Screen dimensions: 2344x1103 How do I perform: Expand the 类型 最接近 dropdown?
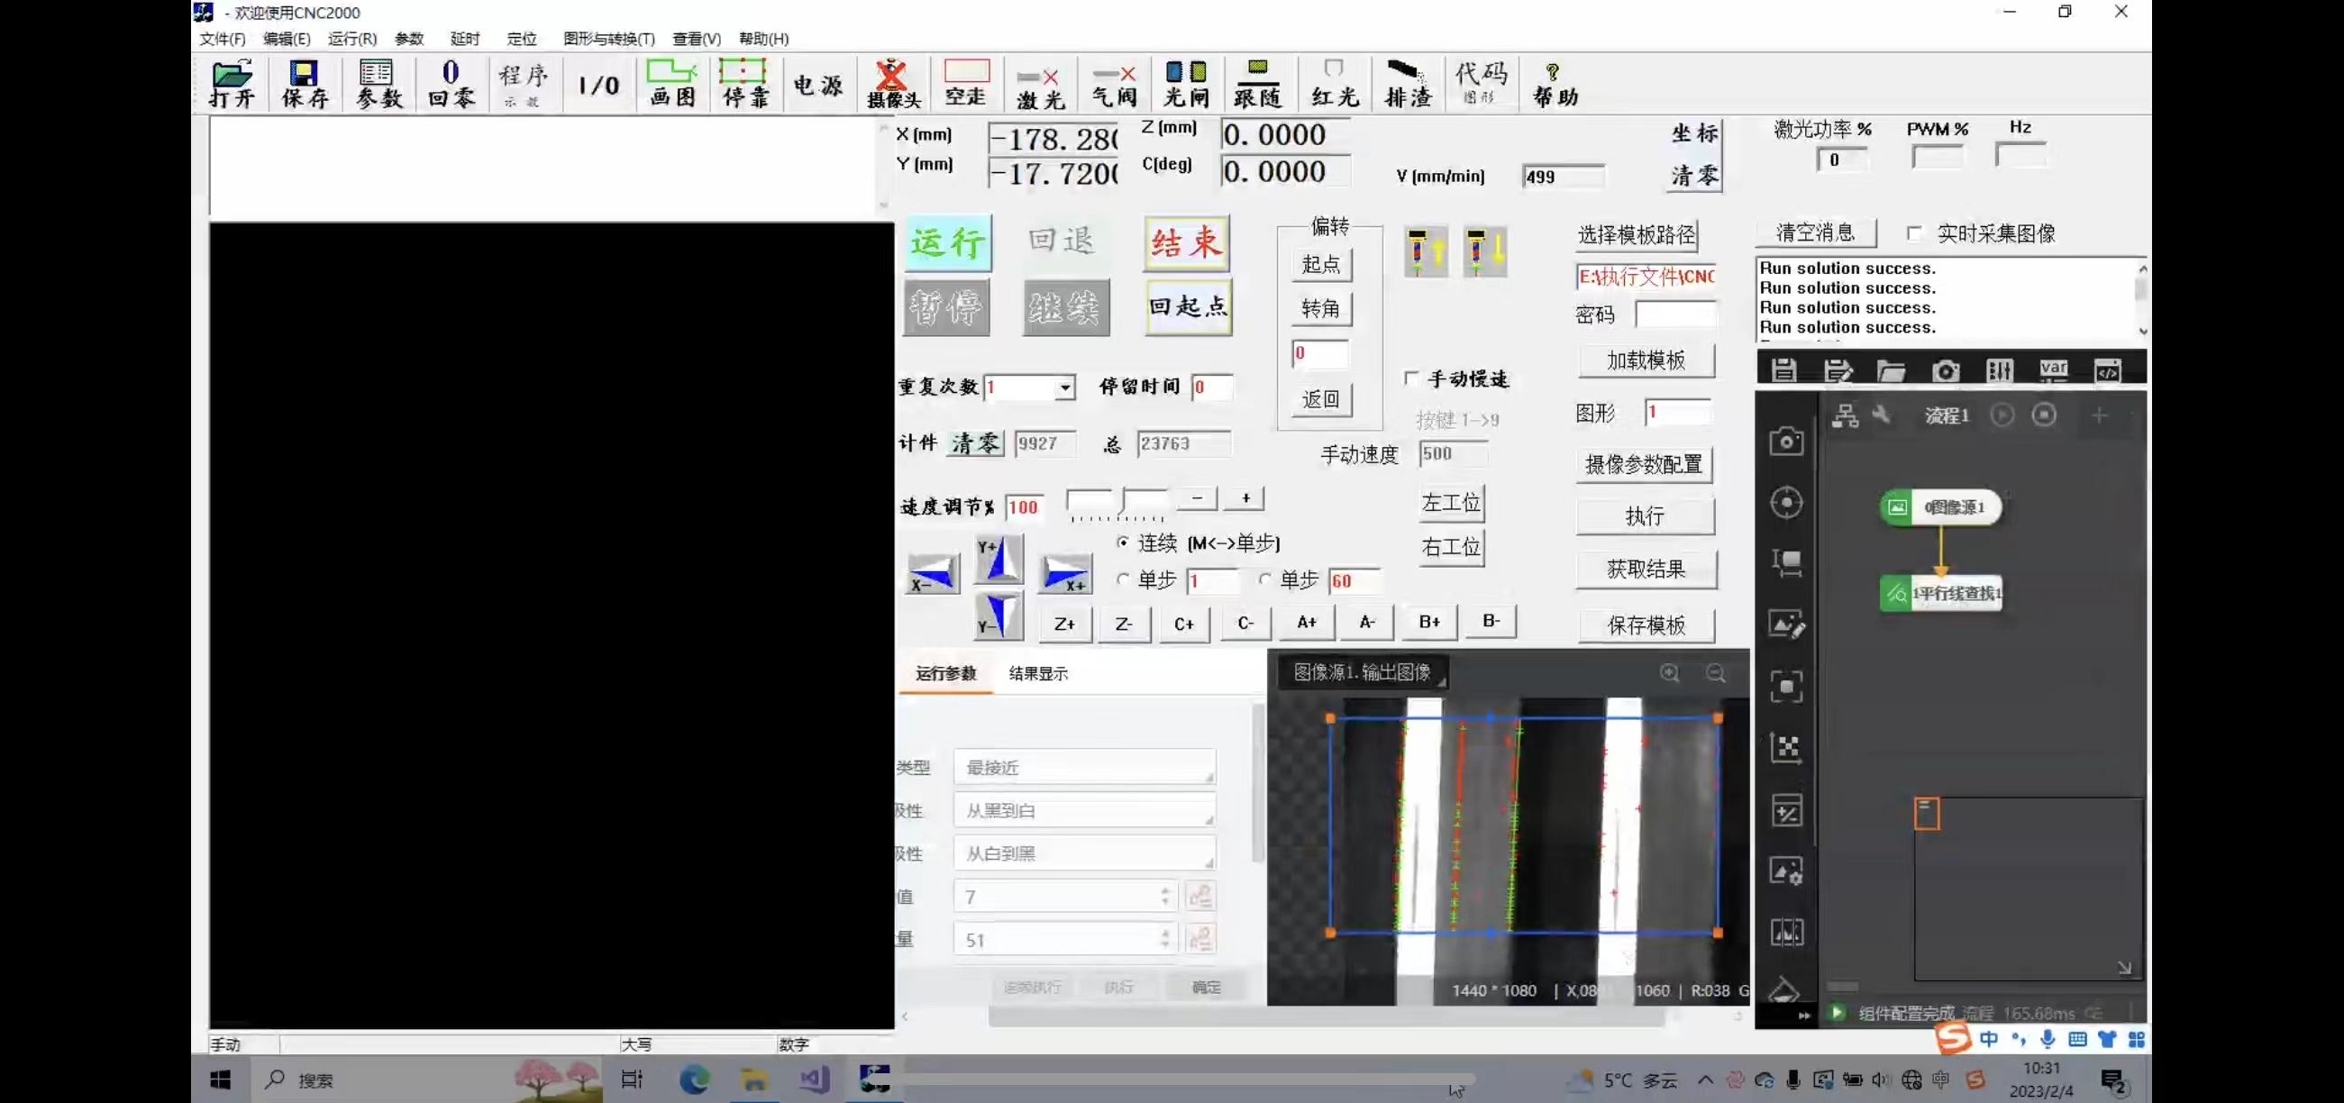[1084, 767]
